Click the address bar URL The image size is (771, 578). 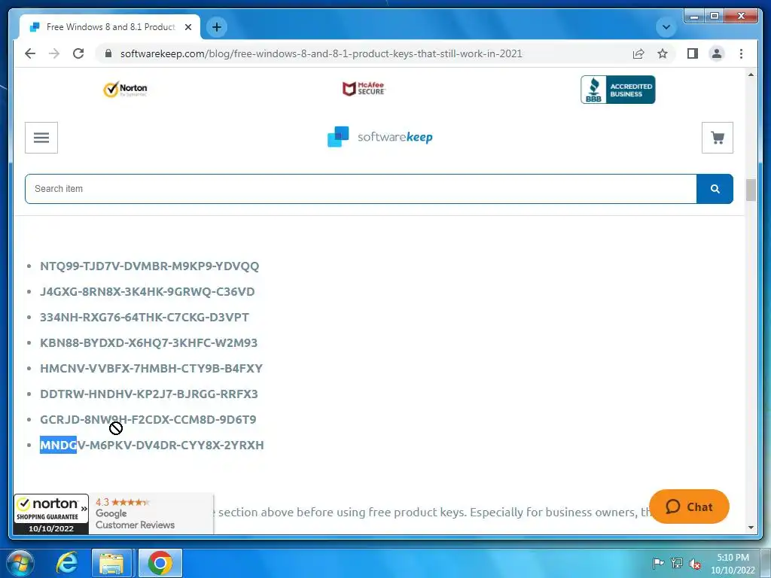tap(321, 53)
